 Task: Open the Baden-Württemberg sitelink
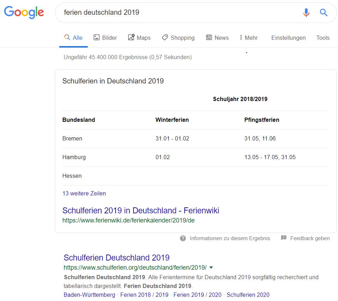(89, 295)
